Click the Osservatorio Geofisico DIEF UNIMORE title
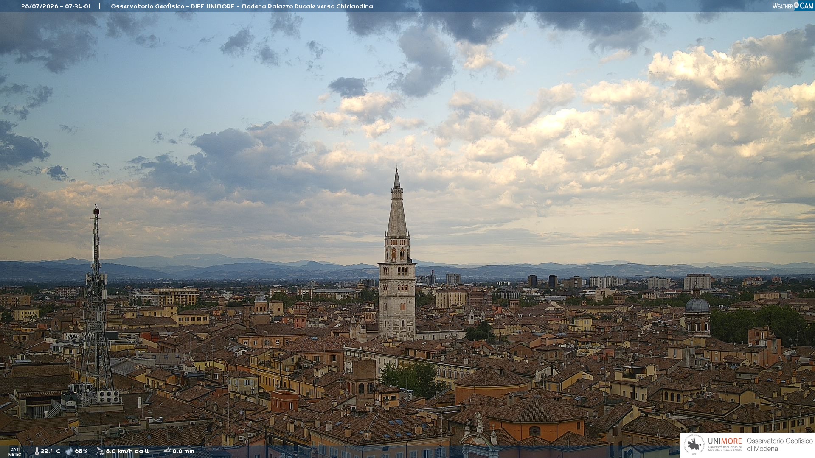Screen dimensions: 815x458 (242, 6)
